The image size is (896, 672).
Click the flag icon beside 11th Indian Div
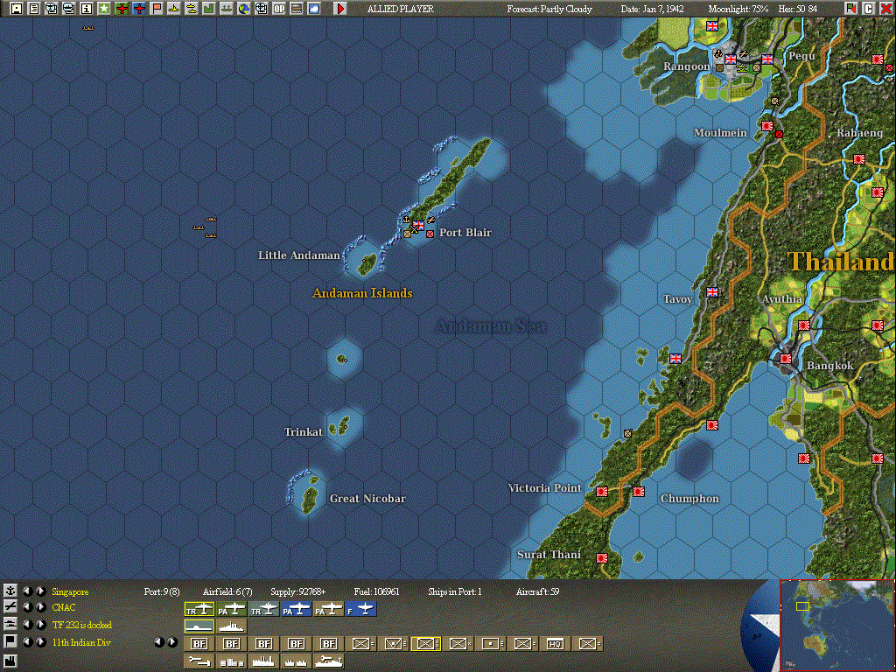[10, 641]
